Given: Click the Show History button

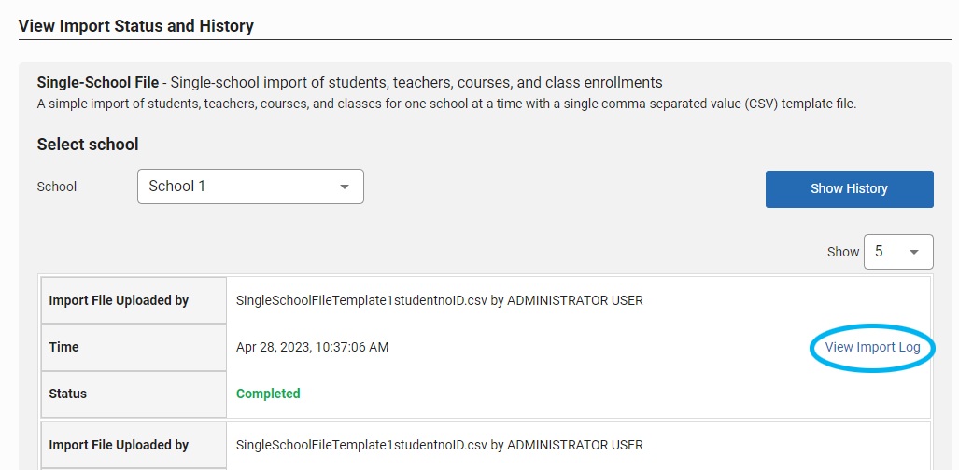Looking at the screenshot, I should (x=850, y=189).
